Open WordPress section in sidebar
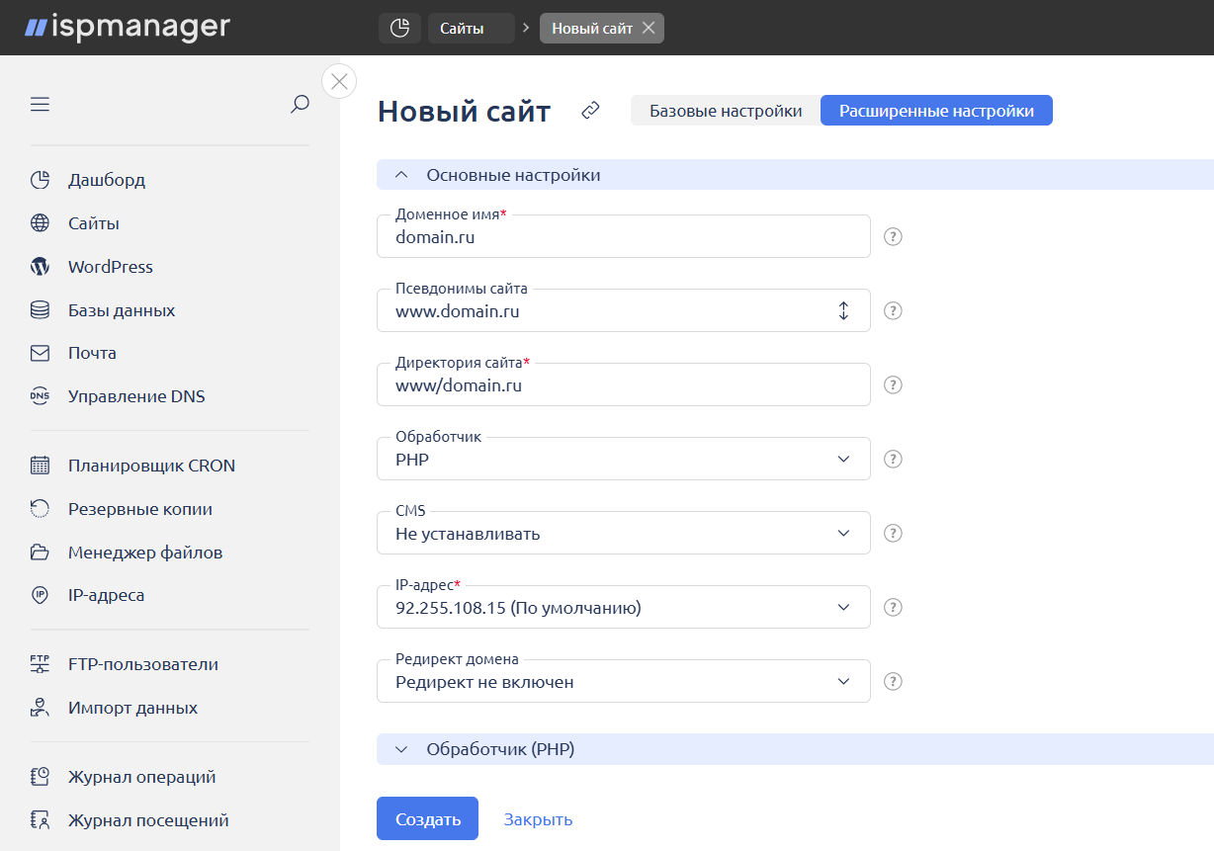Screen dimensions: 1214x851 coord(110,267)
